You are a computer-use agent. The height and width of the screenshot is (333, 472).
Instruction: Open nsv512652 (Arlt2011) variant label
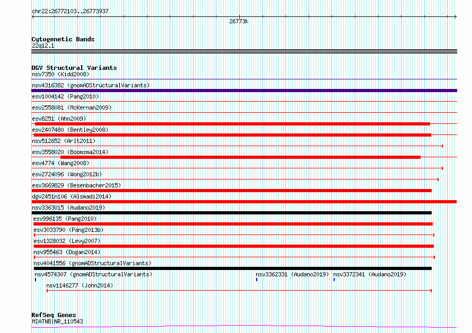click(64, 141)
